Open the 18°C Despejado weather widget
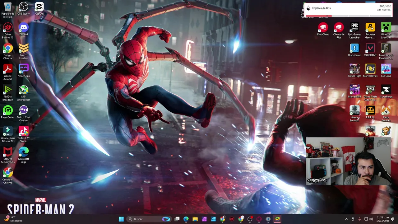This screenshot has width=398, height=224. click(13, 219)
